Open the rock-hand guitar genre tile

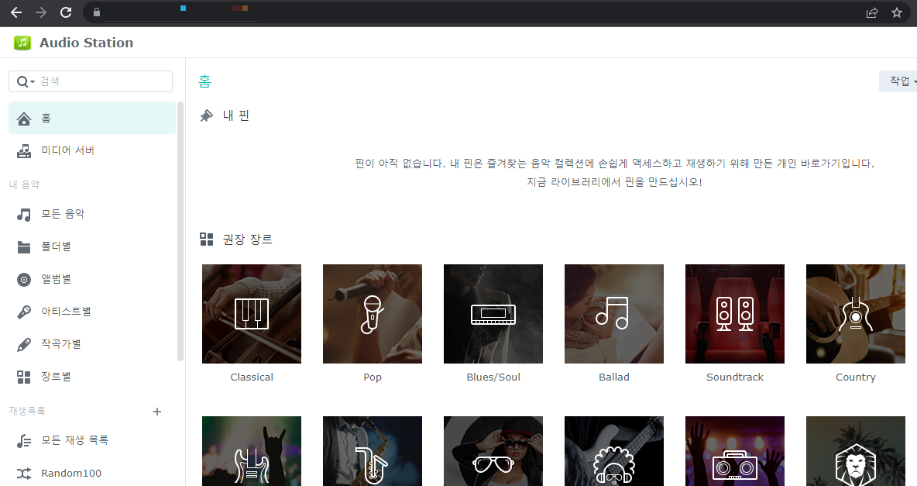(252, 451)
